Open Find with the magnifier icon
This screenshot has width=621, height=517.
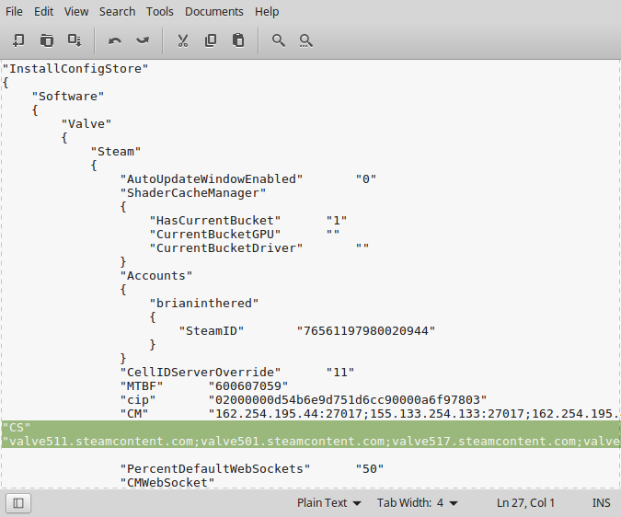278,40
